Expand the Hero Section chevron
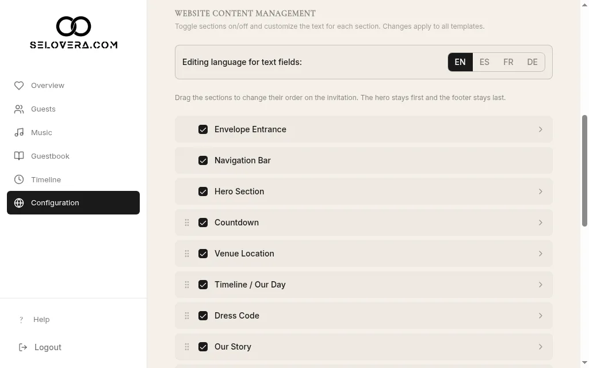This screenshot has width=589, height=368. coord(540,191)
